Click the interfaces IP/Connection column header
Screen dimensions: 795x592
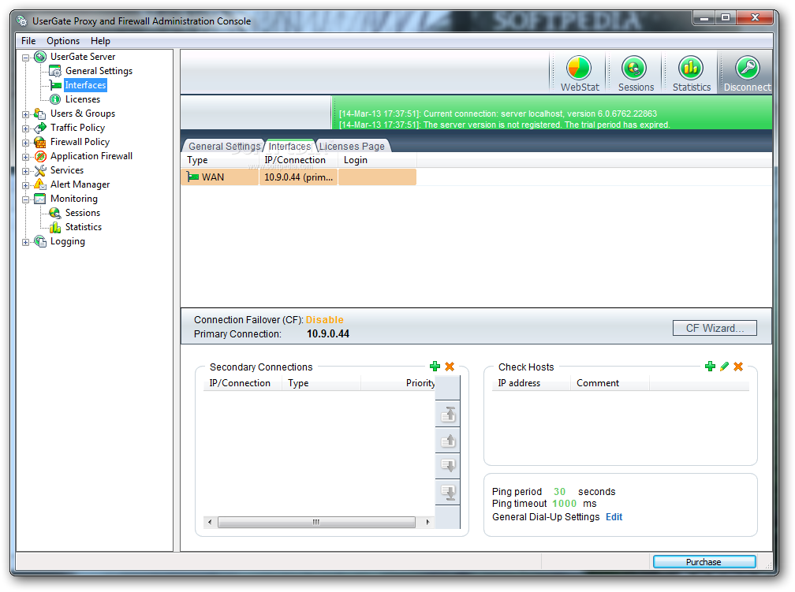point(298,160)
